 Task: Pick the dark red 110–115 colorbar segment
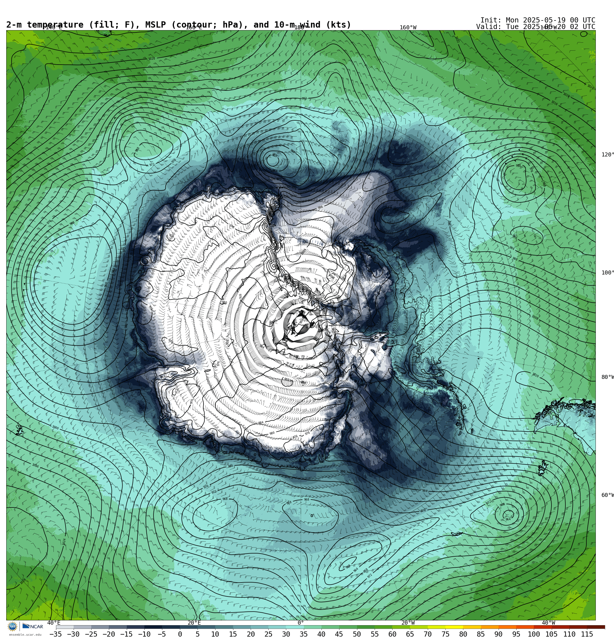coord(578,627)
